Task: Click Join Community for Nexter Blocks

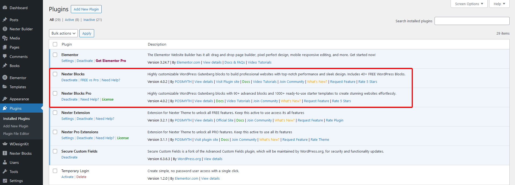Action: [292, 82]
